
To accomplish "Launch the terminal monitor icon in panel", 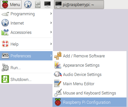I will click(47, 5).
